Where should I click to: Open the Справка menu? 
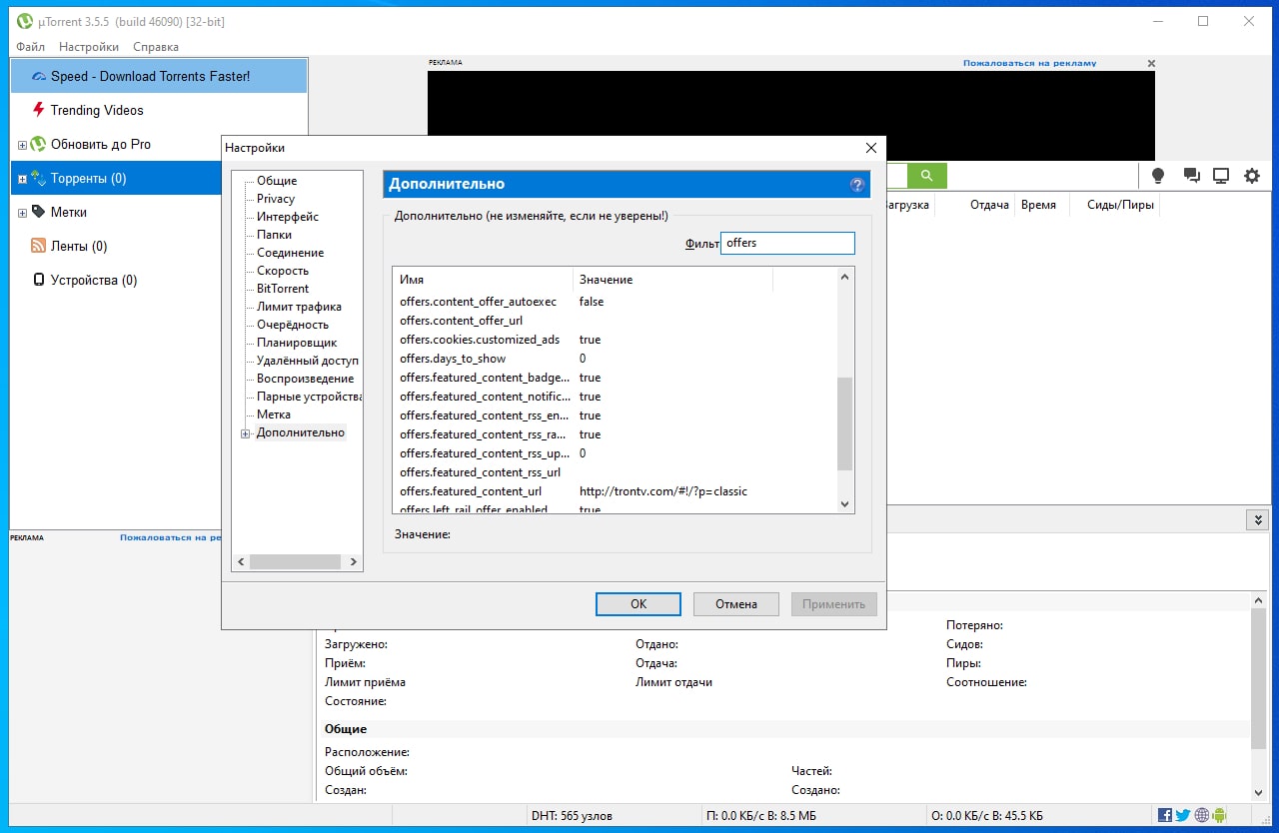(x=155, y=47)
